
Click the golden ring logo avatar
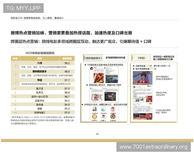94,117
